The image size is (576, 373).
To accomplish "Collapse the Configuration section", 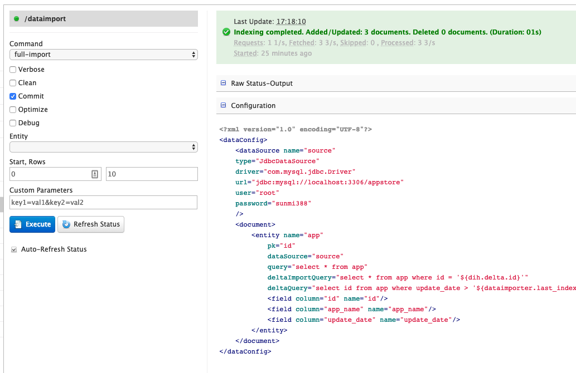I will tap(224, 105).
